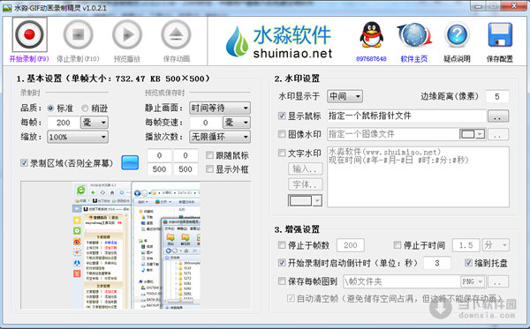The image size is (530, 329).
Task: Uncheck 录制区域(否则全屏幕) checkbox
Action: click(24, 163)
